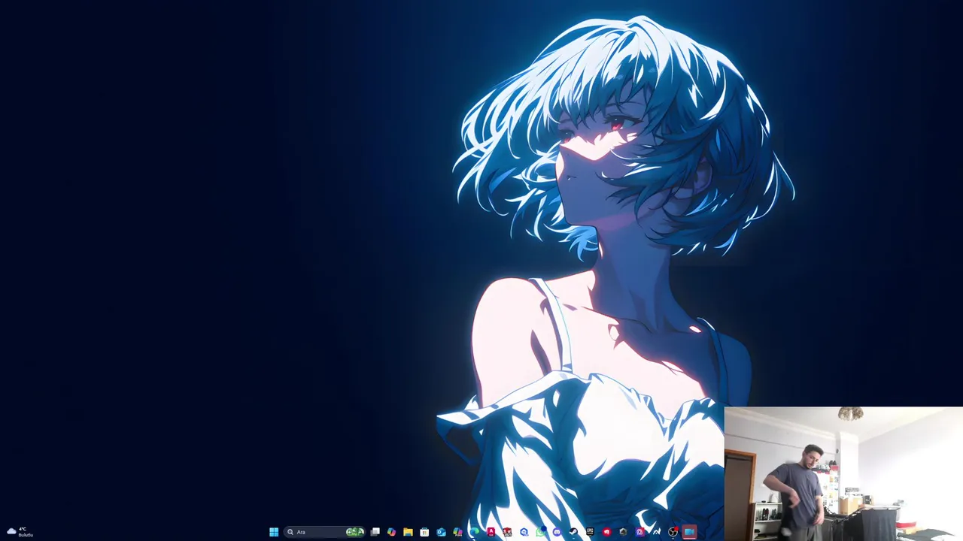Click the webcam overlay preview
Image resolution: width=963 pixels, height=541 pixels.
coord(843,473)
